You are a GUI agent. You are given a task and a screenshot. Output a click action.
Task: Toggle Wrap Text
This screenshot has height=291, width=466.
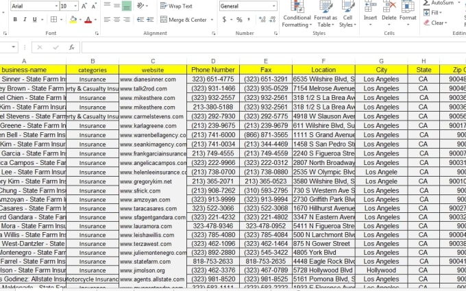coord(176,6)
